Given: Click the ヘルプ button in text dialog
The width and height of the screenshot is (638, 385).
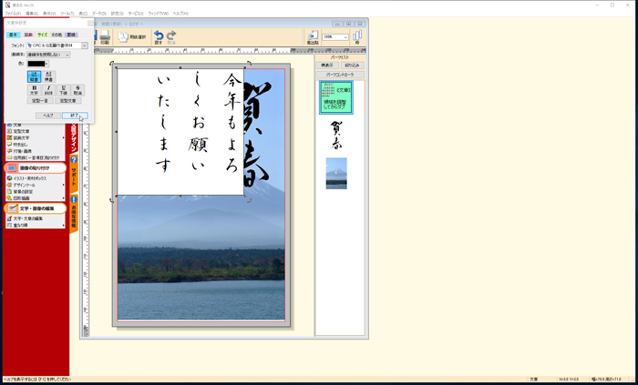Looking at the screenshot, I should (48, 116).
